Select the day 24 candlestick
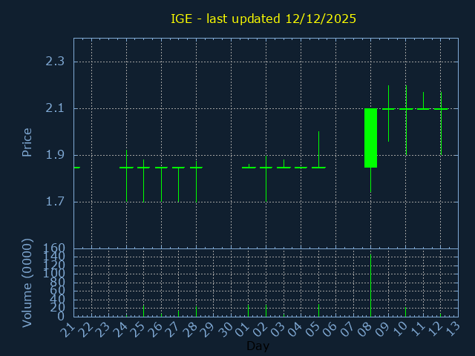Screen dimensions: 475x356 coord(126,168)
